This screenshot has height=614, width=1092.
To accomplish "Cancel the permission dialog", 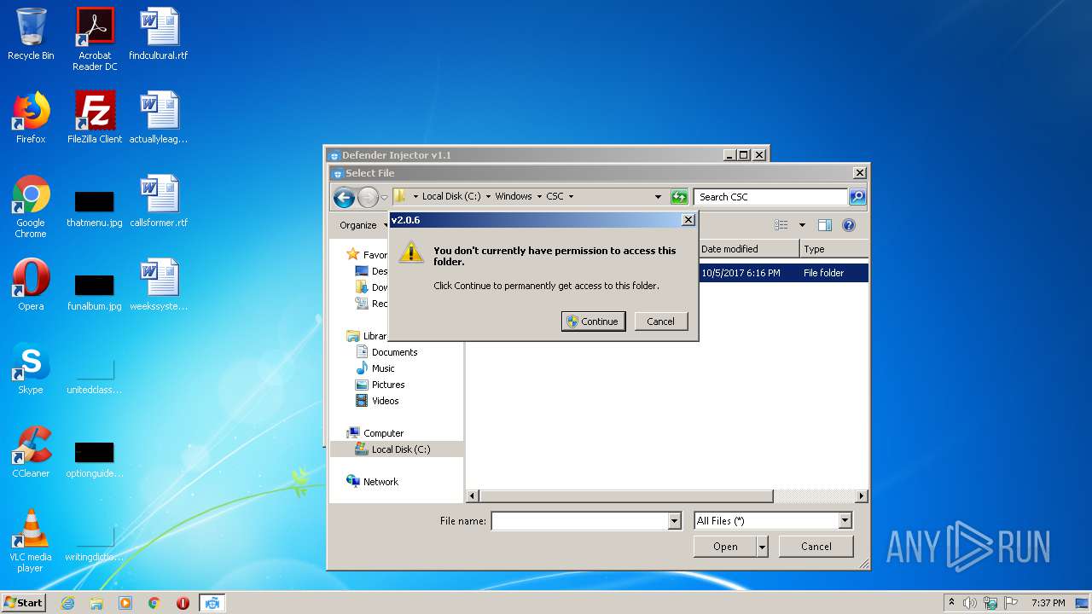I will [x=660, y=321].
